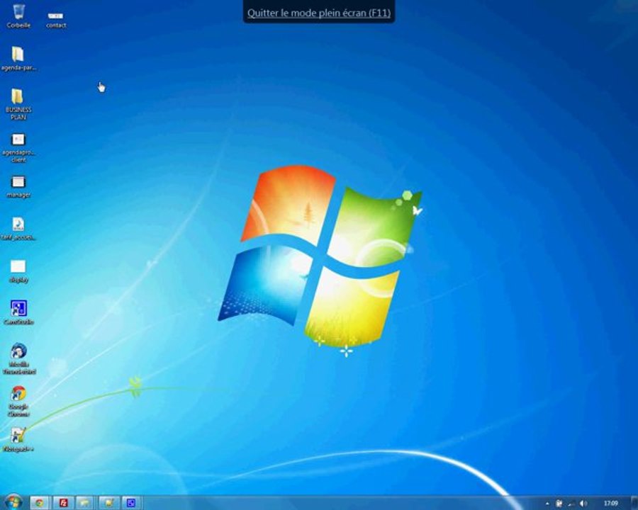Image resolution: width=638 pixels, height=510 pixels.
Task: Open the blue square app taskbar button
Action: coord(131,503)
